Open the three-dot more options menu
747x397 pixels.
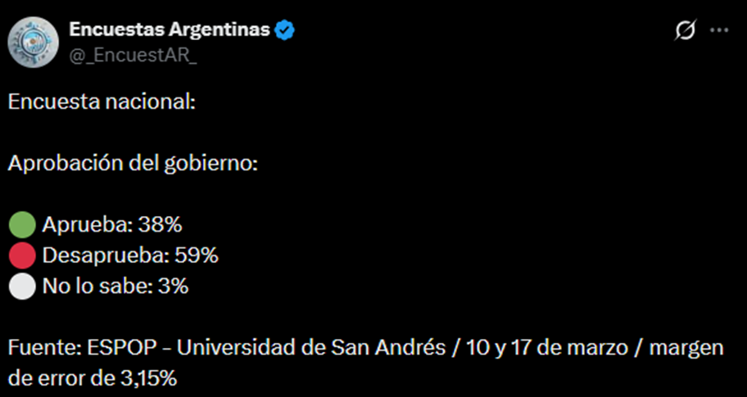pyautogui.click(x=718, y=31)
